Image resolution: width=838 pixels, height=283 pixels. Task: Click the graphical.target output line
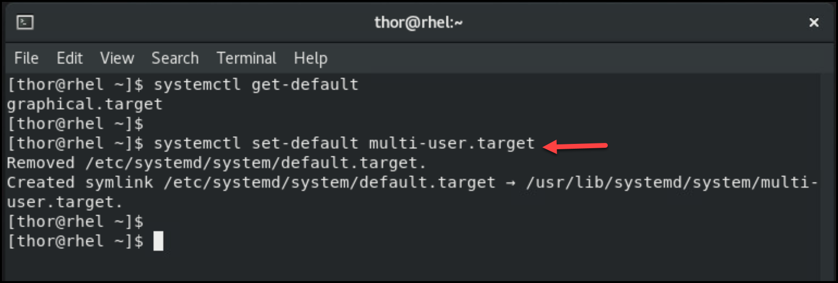coord(85,104)
